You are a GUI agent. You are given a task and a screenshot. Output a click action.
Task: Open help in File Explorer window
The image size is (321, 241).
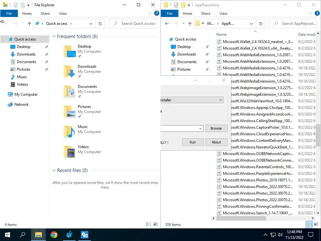pyautogui.click(x=157, y=13)
